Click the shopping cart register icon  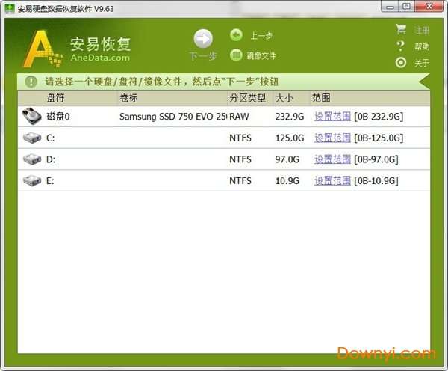tap(401, 29)
